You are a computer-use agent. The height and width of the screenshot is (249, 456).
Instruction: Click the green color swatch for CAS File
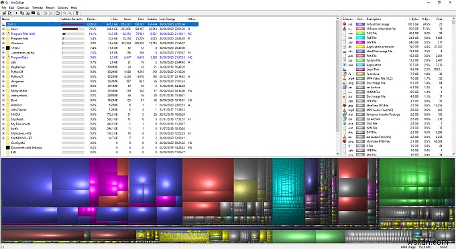(x=361, y=33)
